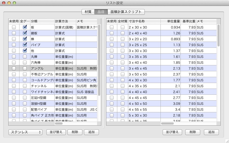Check 未使用 box for 3 x 45 x 45
The height and width of the screenshot is (143, 229).
pyautogui.click(x=112, y=68)
